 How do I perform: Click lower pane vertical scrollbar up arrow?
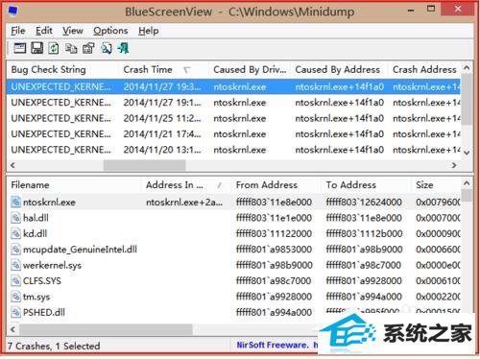coord(467,183)
